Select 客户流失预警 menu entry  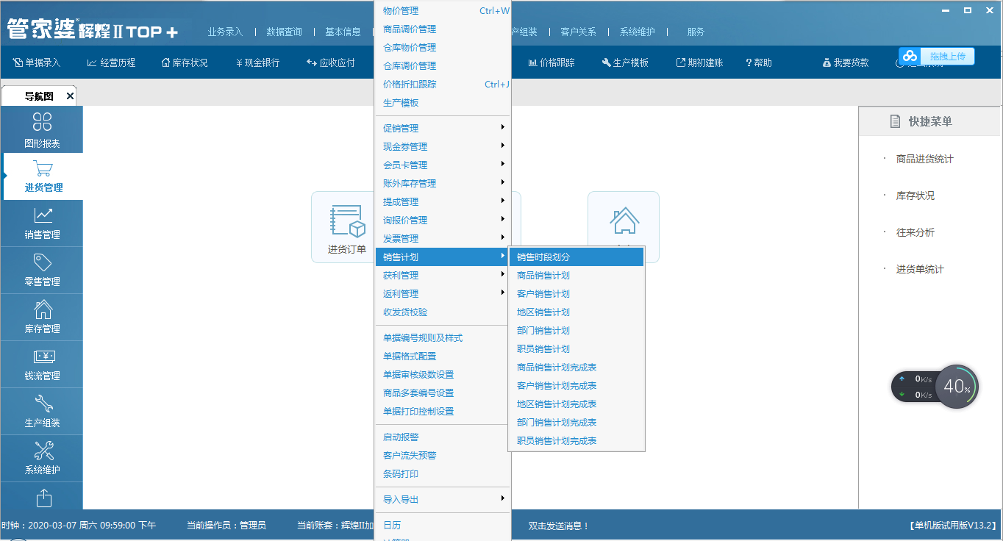(x=443, y=455)
